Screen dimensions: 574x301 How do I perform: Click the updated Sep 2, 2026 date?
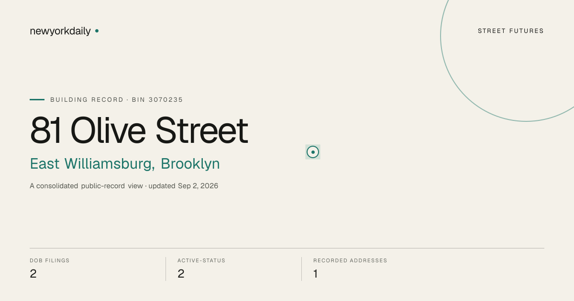coord(183,186)
